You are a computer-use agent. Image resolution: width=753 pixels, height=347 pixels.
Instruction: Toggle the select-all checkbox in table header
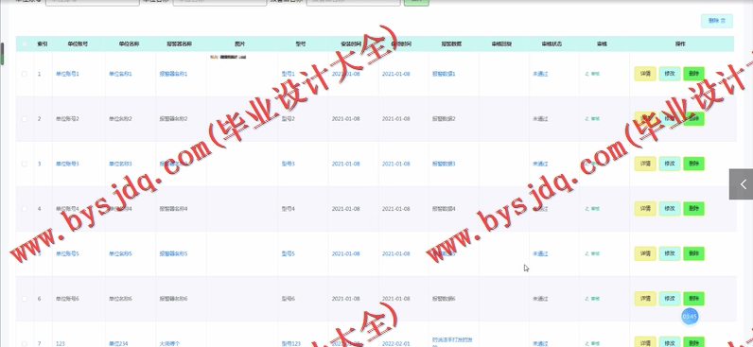tap(25, 44)
